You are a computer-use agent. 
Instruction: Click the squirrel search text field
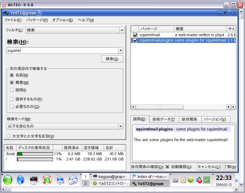coord(62,50)
